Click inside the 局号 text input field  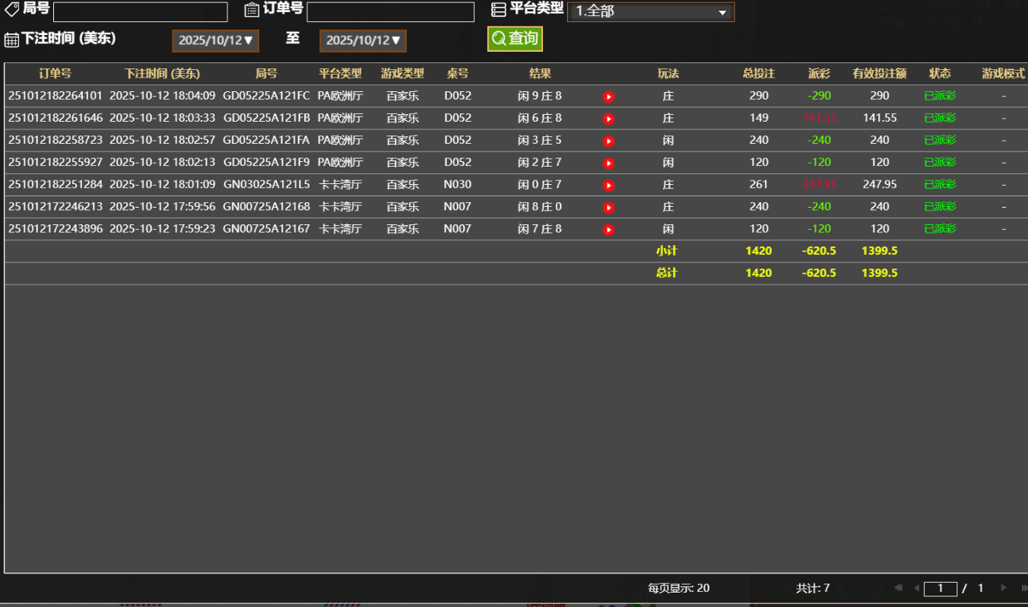(140, 11)
